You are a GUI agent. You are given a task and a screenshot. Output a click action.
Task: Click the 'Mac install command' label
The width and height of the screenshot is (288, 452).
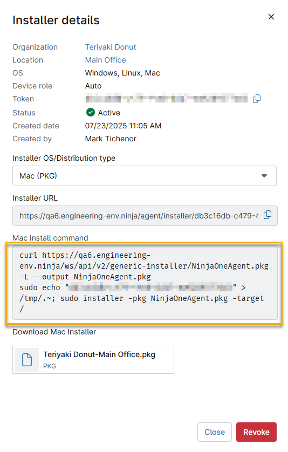[50, 238]
